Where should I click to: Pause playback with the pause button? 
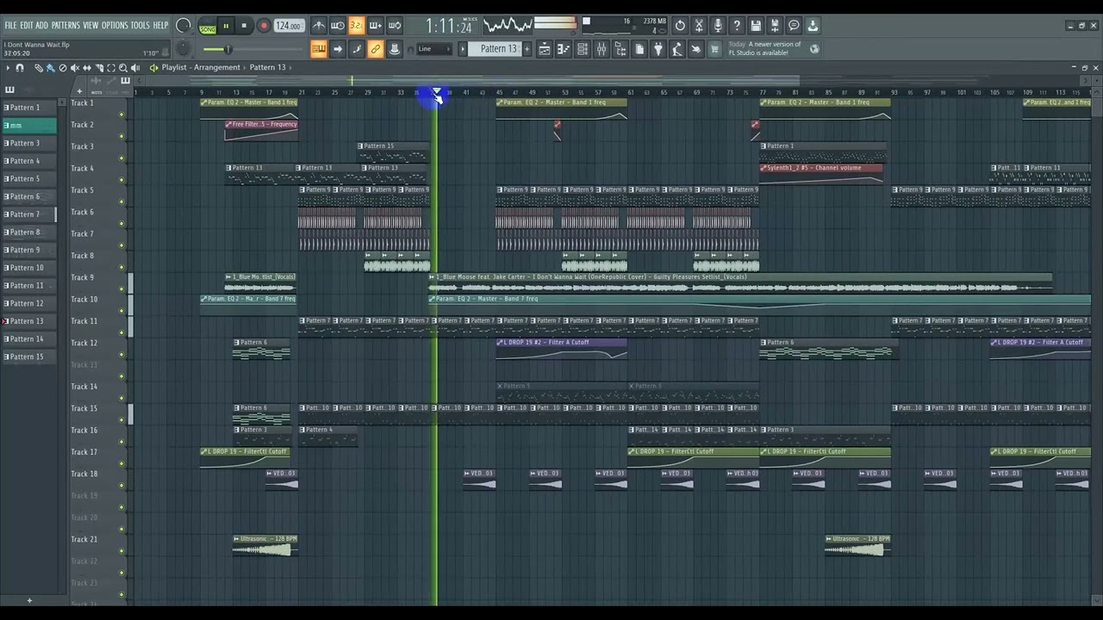pyautogui.click(x=227, y=26)
